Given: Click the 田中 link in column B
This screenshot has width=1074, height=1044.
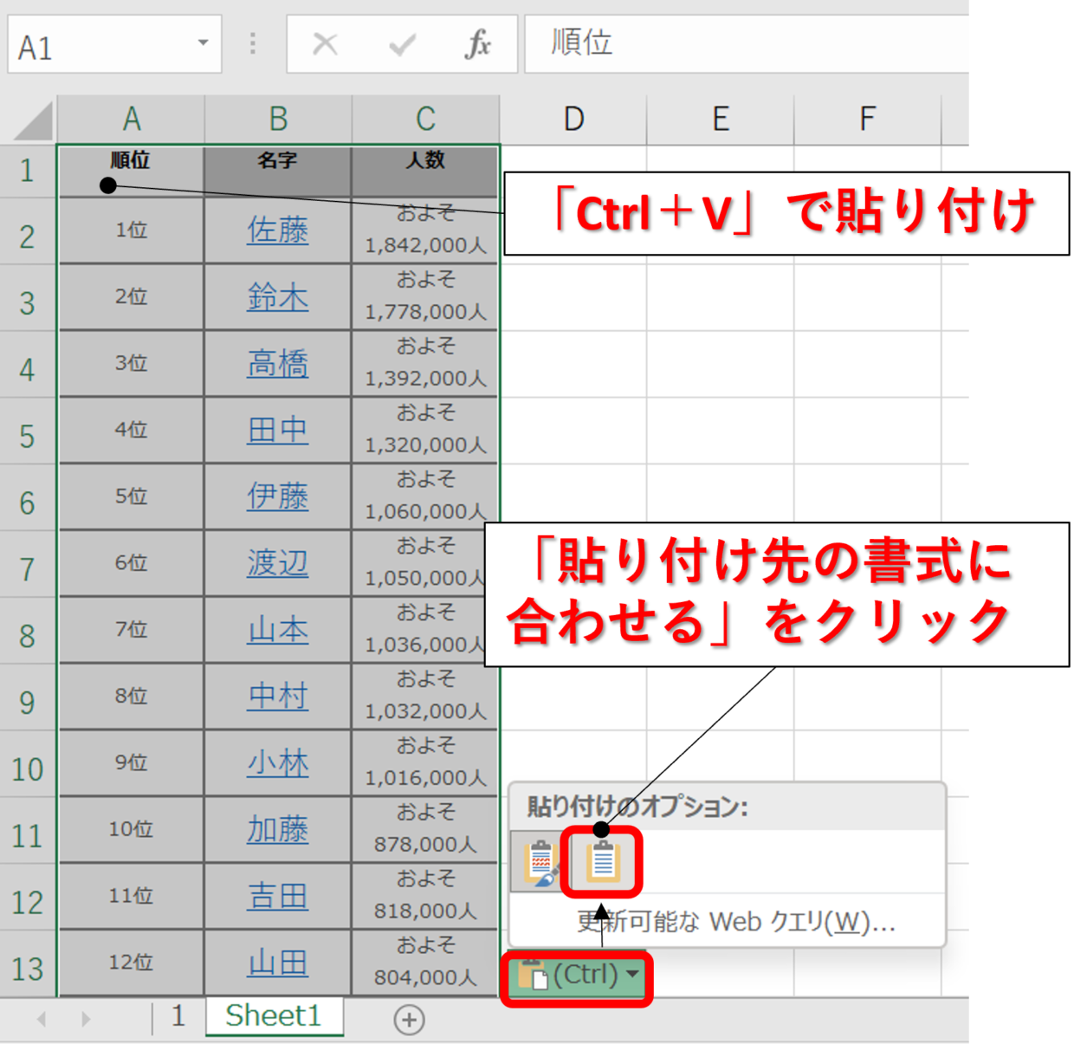Looking at the screenshot, I should (277, 430).
